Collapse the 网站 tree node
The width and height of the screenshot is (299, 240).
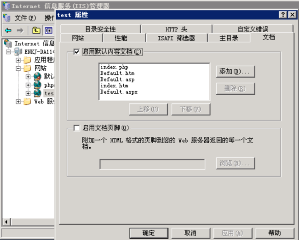(18, 69)
